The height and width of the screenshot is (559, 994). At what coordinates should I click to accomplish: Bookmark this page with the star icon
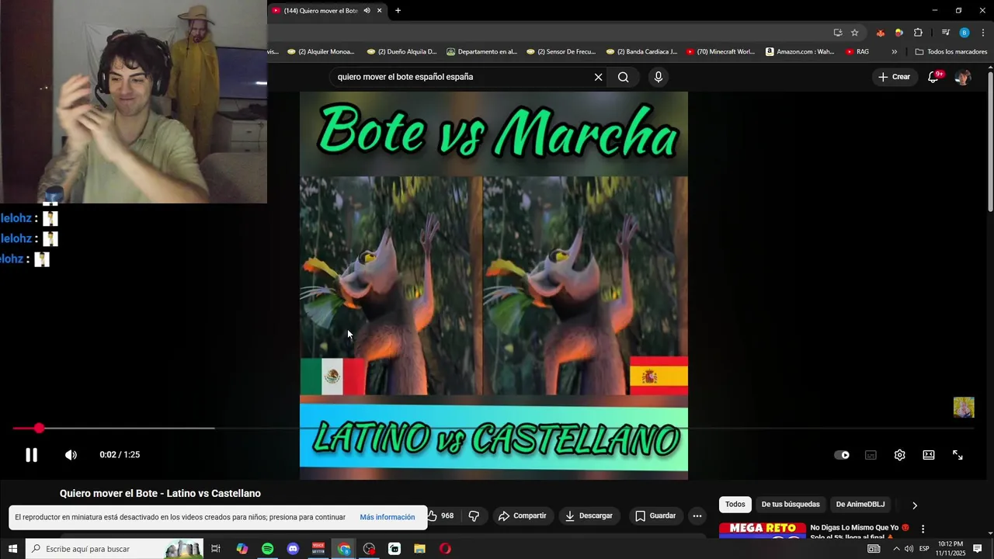point(854,33)
